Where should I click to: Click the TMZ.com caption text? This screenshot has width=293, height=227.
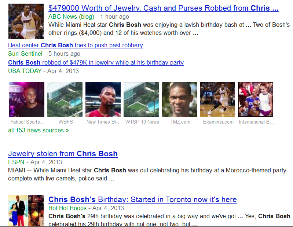[x=180, y=122]
